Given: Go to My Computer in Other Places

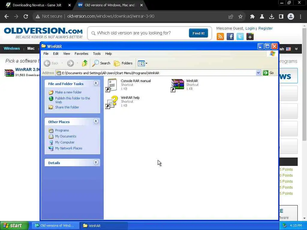Looking at the screenshot, I should tap(65, 142).
